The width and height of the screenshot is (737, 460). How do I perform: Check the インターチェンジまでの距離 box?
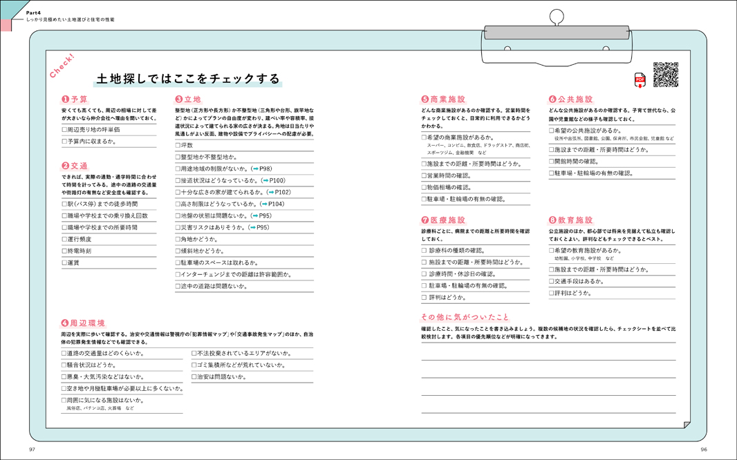pos(178,275)
